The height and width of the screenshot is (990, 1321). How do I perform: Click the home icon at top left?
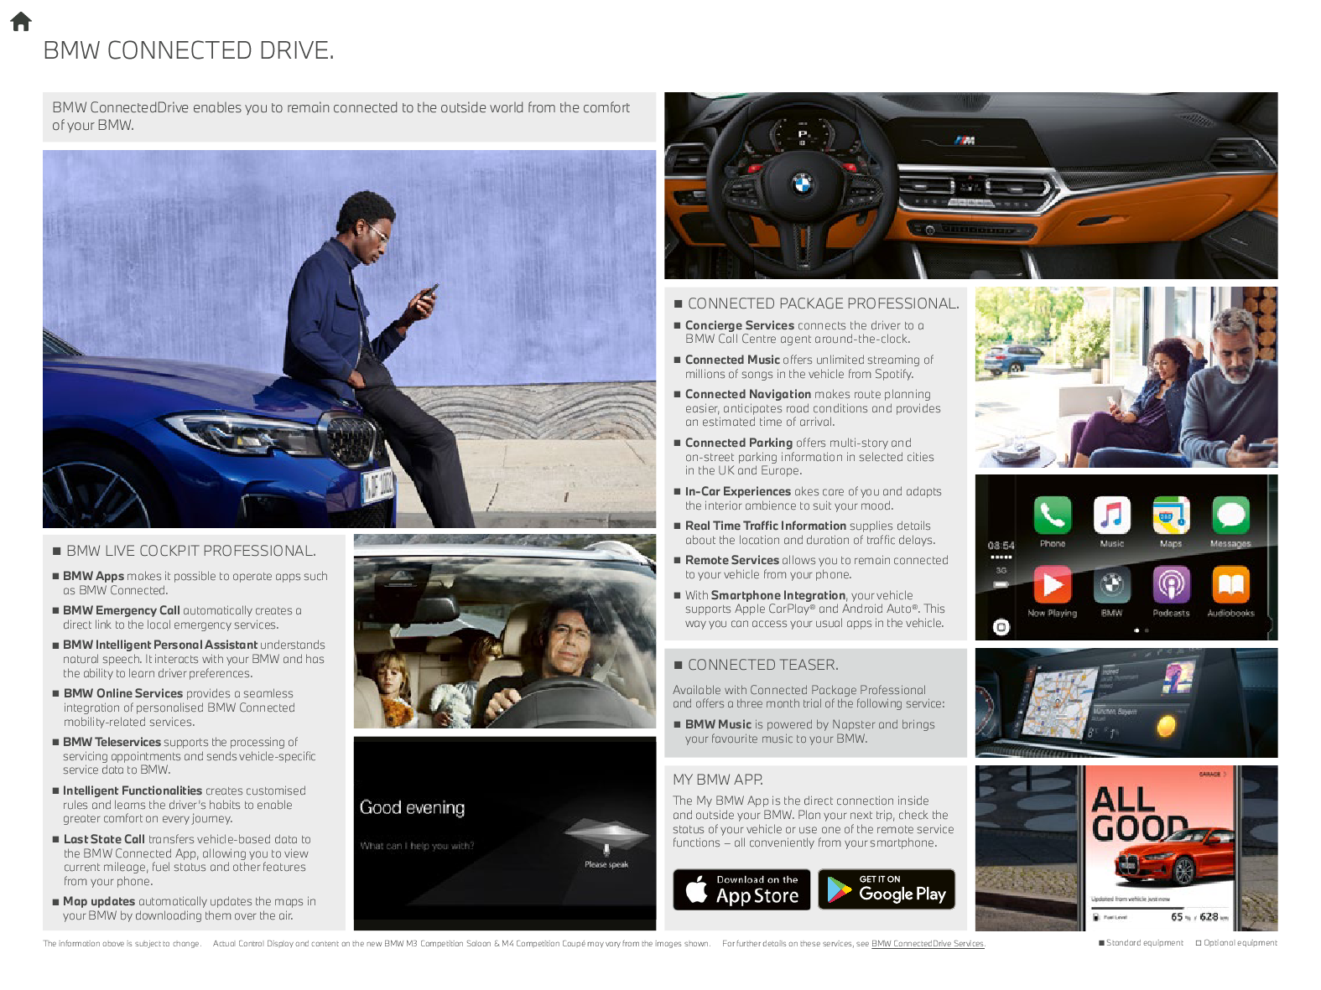(21, 21)
